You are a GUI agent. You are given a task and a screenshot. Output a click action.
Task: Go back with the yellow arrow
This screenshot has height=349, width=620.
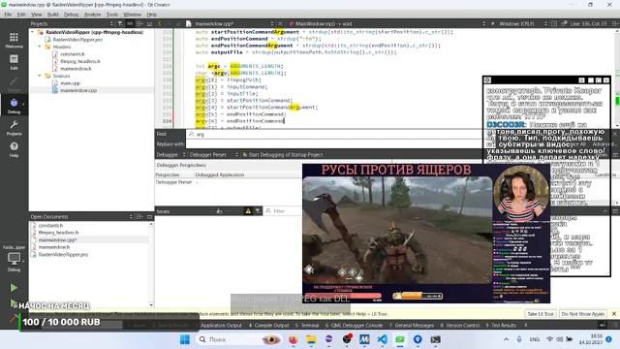click(x=160, y=23)
